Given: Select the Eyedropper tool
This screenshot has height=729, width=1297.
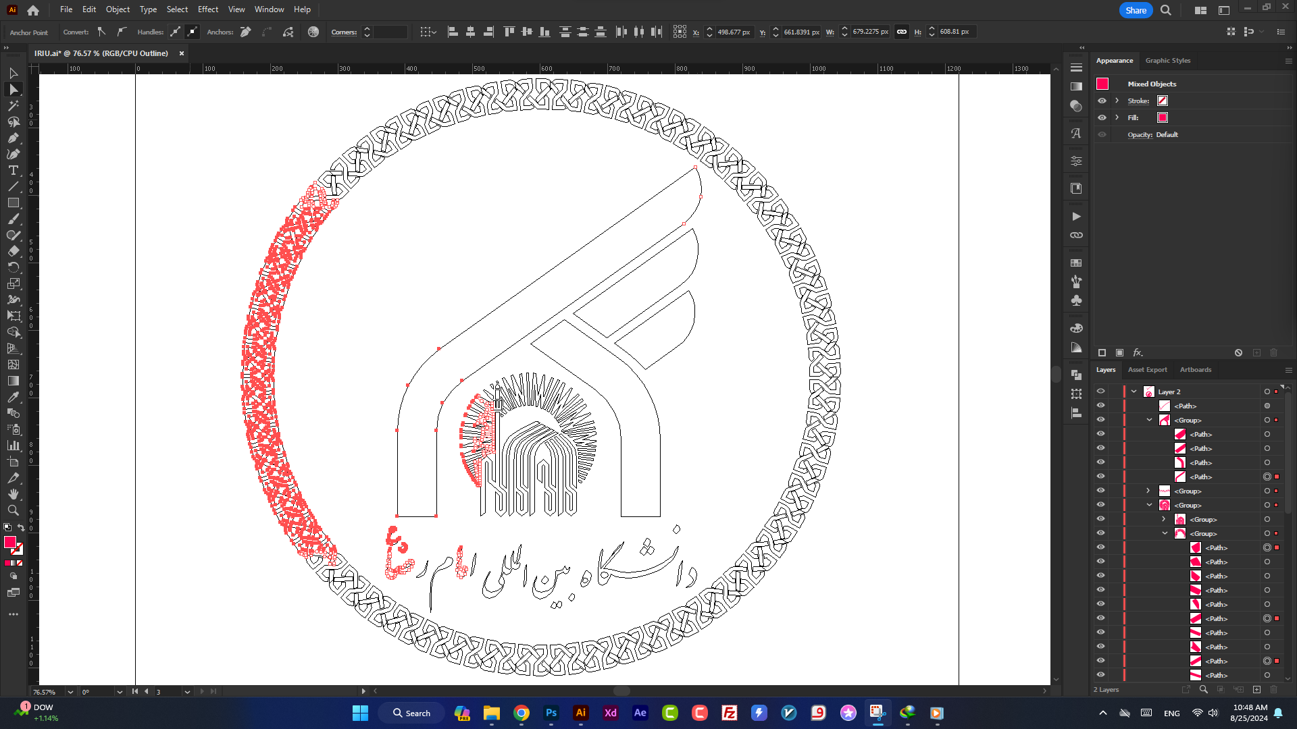Looking at the screenshot, I should pos(14,397).
